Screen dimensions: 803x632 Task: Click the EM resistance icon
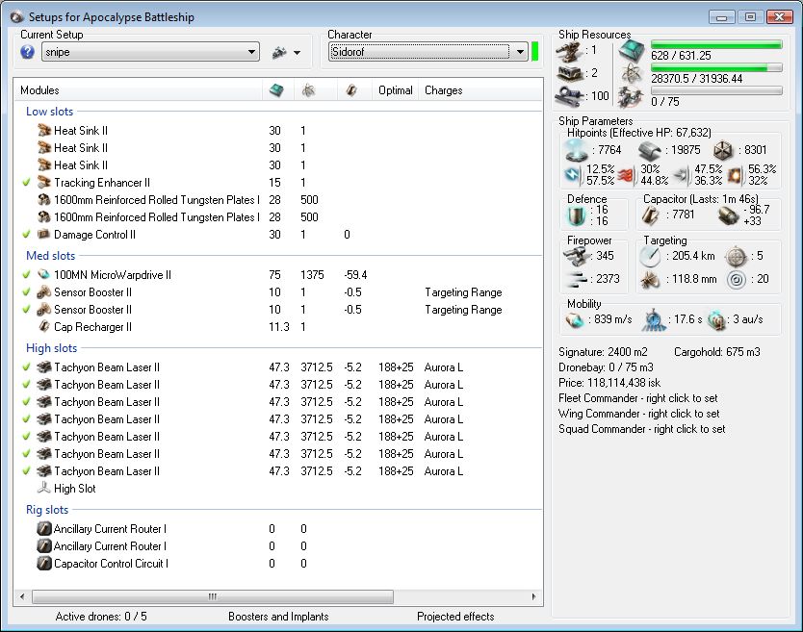coord(574,175)
